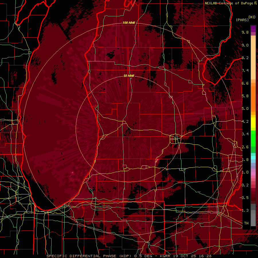This screenshot has height=258, width=258.
Task: Click the 1.8 legend value
Action: [x=245, y=160]
